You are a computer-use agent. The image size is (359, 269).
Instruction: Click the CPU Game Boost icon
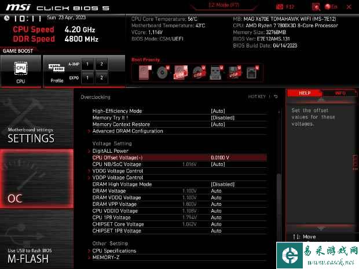pos(21,68)
